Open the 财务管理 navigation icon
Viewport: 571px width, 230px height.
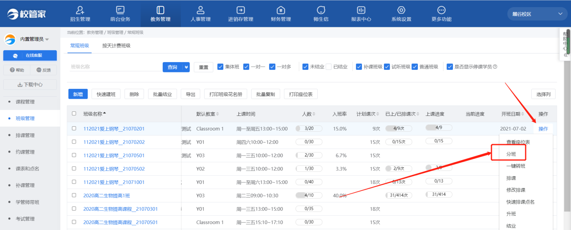click(x=281, y=10)
